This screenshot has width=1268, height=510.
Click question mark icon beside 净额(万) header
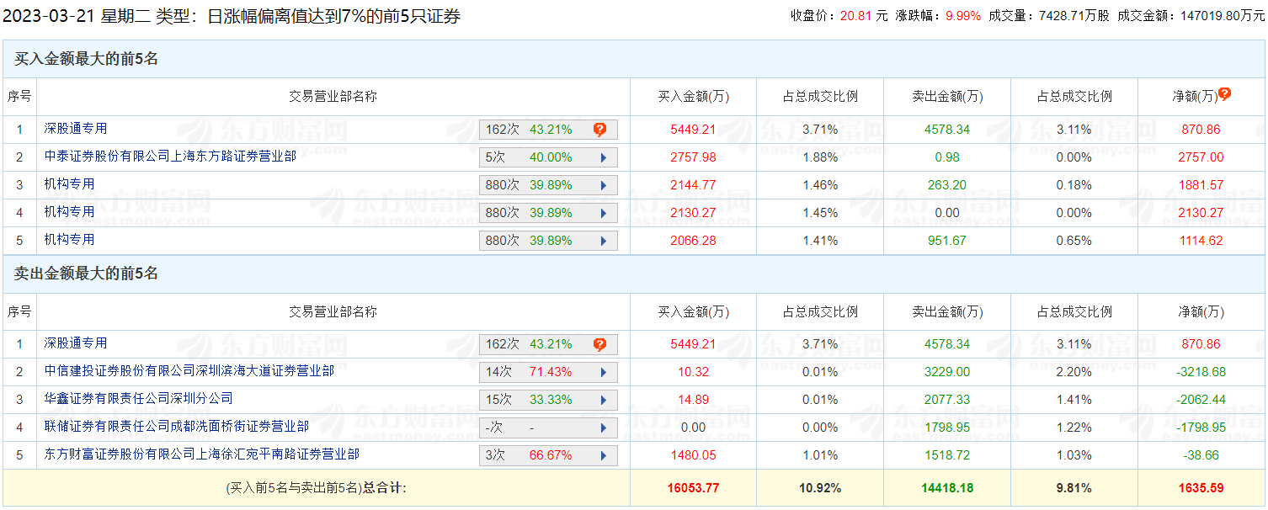click(1224, 94)
